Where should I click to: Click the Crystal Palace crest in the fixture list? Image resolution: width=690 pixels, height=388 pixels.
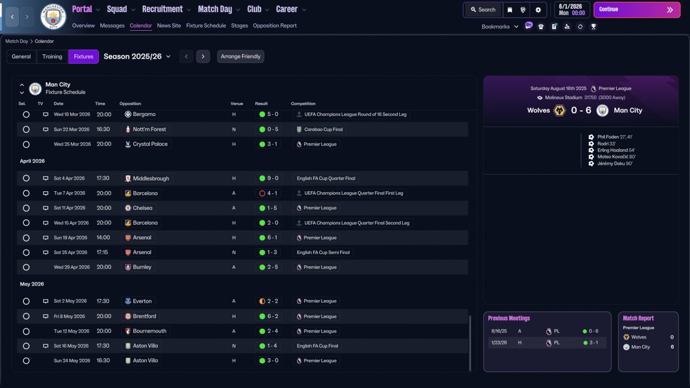128,144
